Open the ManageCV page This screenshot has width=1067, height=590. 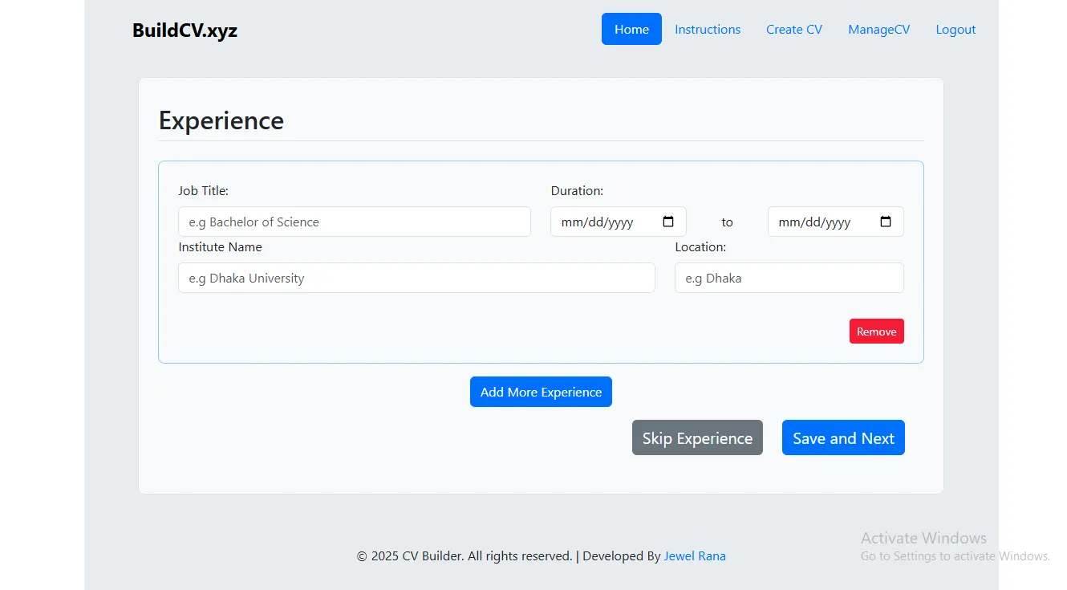(878, 30)
